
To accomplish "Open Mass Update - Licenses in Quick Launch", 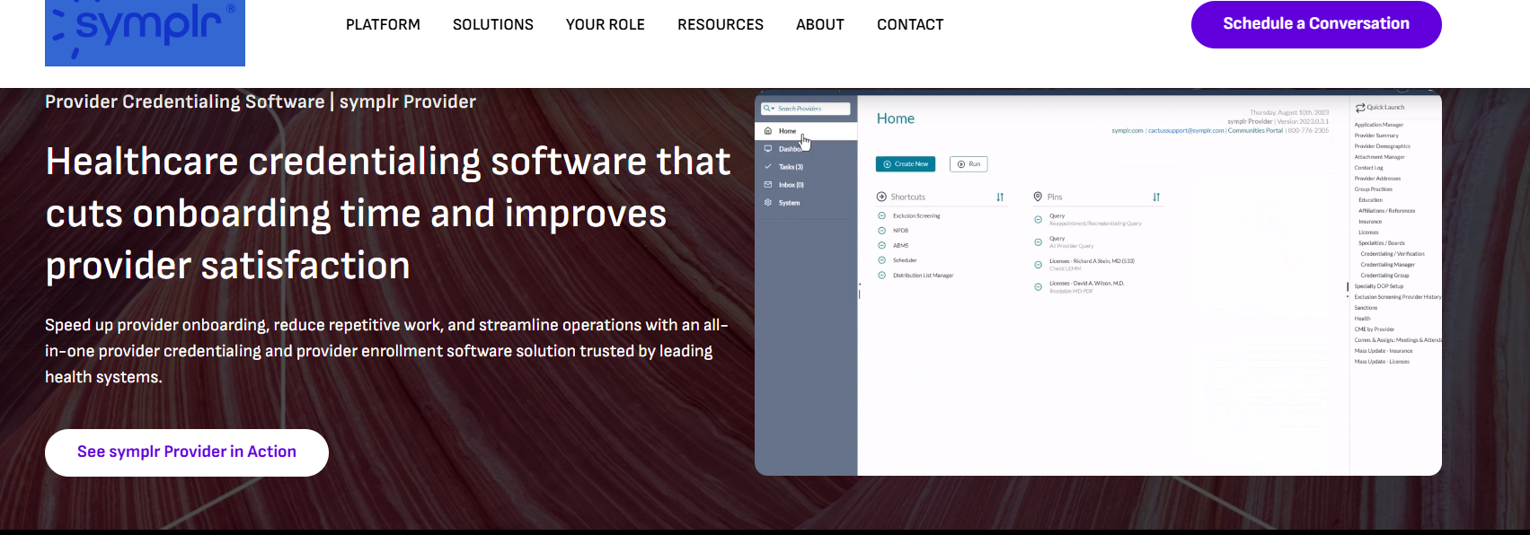I will point(1382,362).
